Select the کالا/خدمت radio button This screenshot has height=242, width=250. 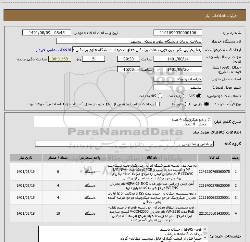[x=160, y=96]
